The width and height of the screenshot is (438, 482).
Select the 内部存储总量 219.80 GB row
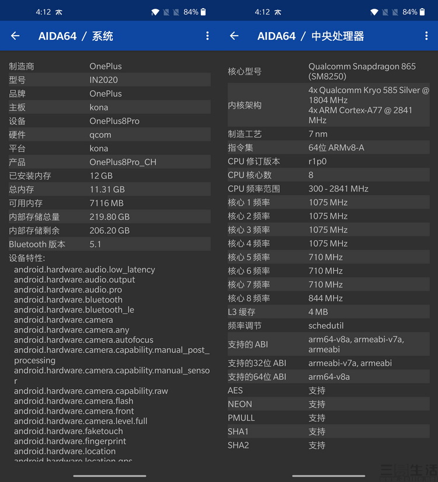tap(109, 217)
